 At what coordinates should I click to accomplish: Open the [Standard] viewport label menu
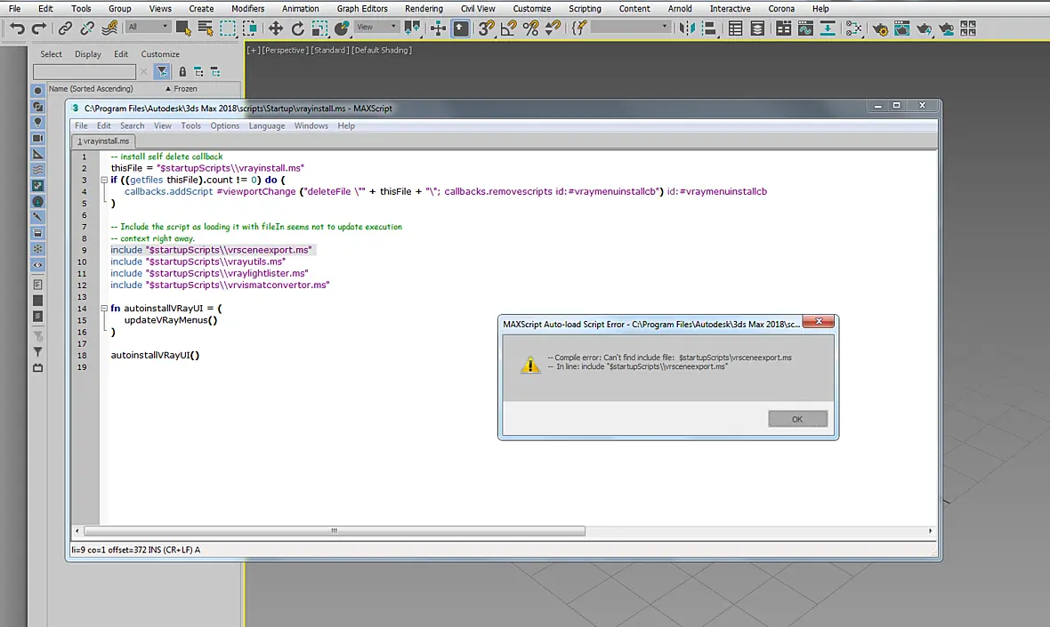click(330, 50)
